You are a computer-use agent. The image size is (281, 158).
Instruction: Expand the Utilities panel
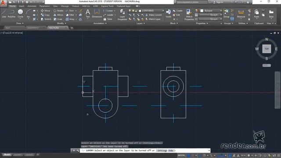(243, 23)
